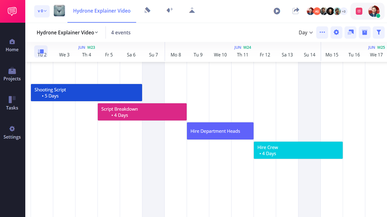Open the Settings sidebar item

[x=12, y=133]
